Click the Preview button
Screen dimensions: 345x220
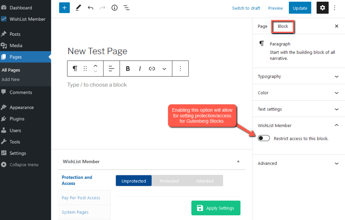coord(276,8)
